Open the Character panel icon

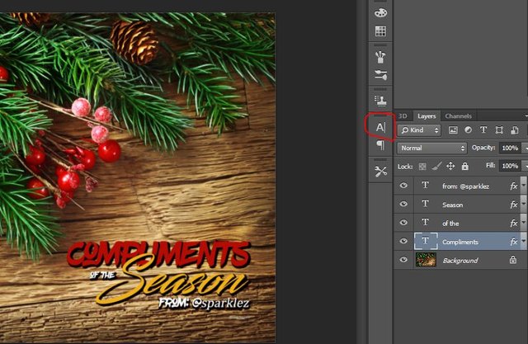click(x=380, y=128)
